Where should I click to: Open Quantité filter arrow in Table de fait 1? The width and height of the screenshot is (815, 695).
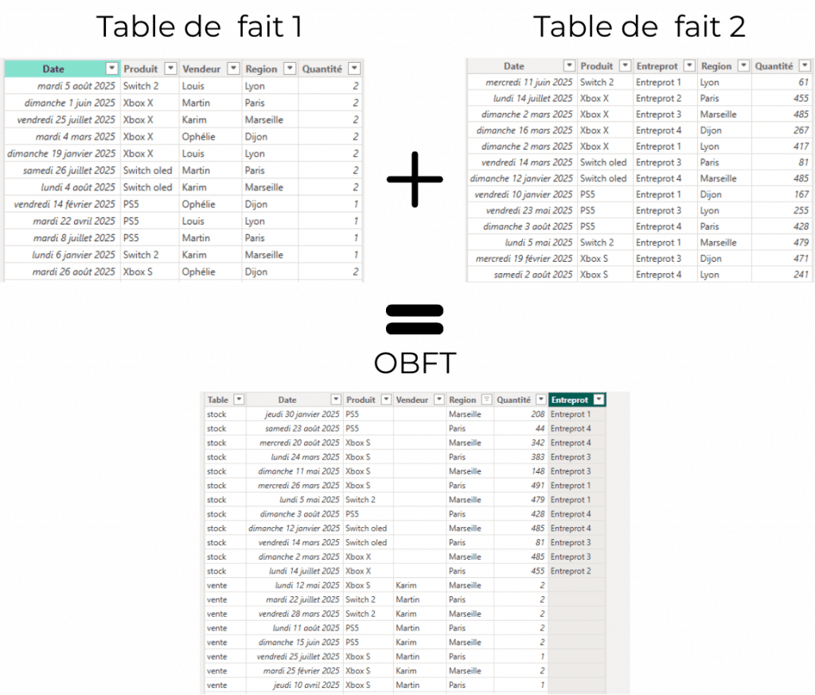354,69
